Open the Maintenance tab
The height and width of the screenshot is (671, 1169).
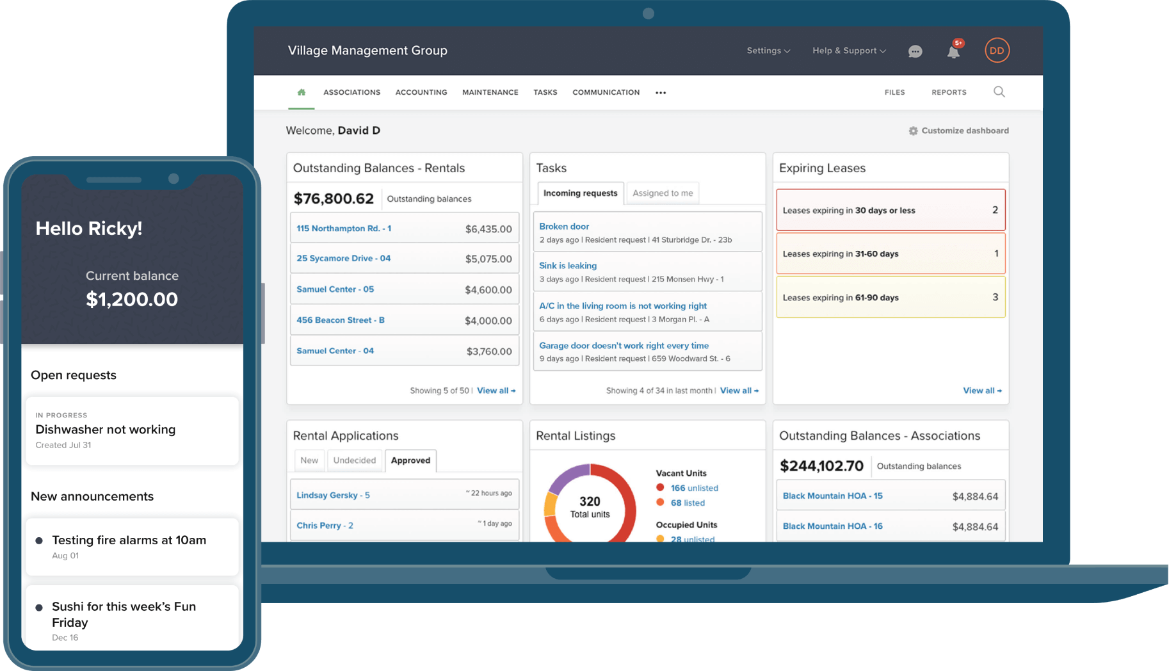click(490, 92)
